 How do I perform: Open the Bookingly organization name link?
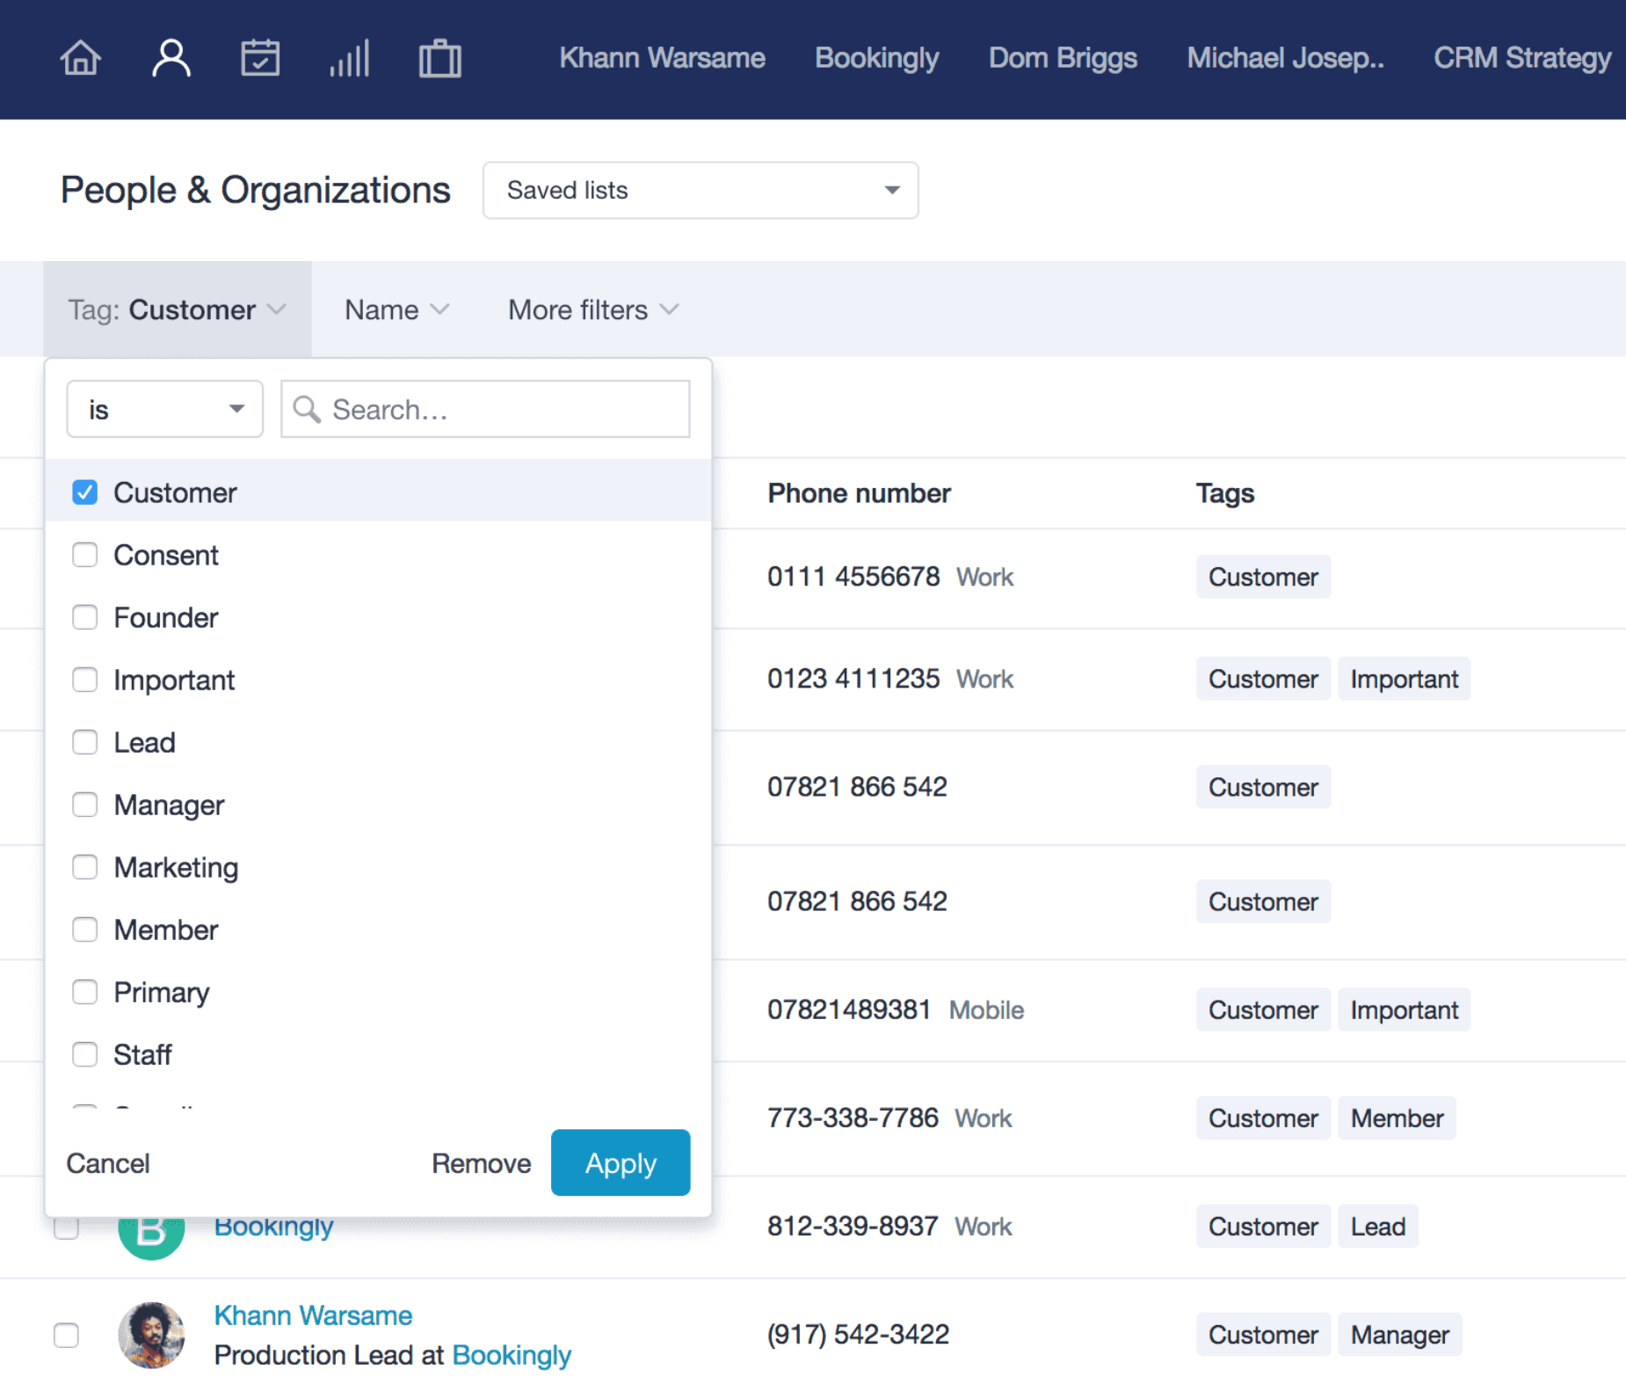[273, 1227]
